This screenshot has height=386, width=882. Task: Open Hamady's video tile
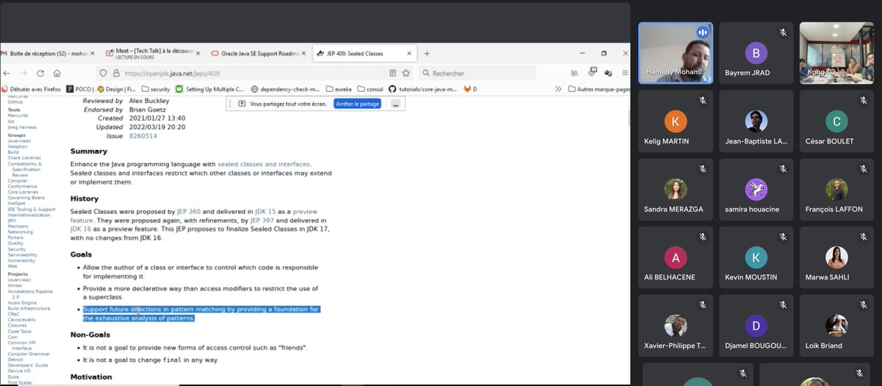(675, 53)
